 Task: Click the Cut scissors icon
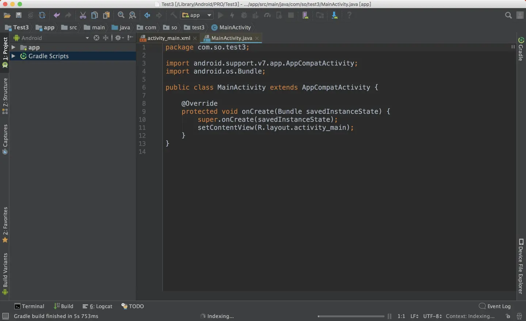83,15
